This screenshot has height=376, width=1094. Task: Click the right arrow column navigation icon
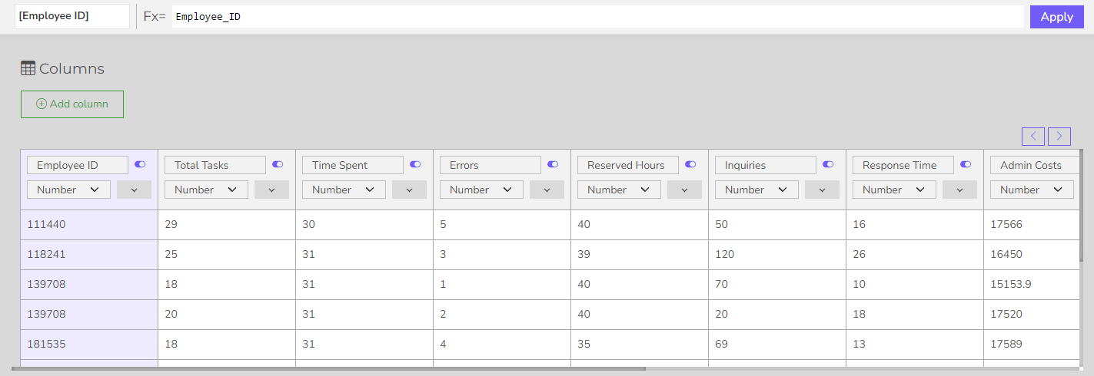point(1059,137)
